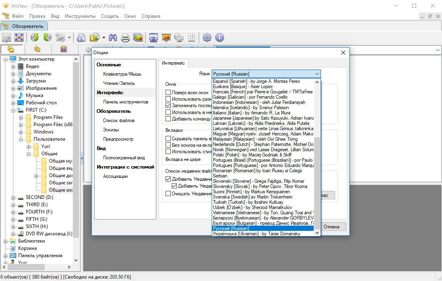Viewport: 442px width, 281px height.
Task: Start the slideshow via the projector screen icon
Action: [x=166, y=38]
